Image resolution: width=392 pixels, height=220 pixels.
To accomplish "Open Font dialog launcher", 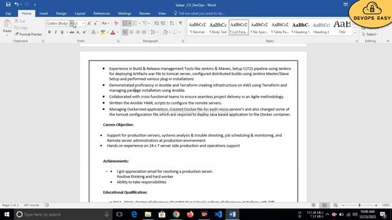I will [118, 41].
